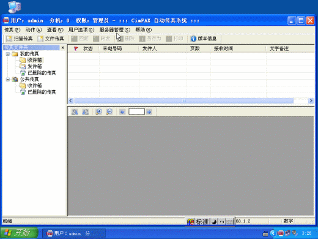Click the Start (开始) button on taskbar

(19, 233)
